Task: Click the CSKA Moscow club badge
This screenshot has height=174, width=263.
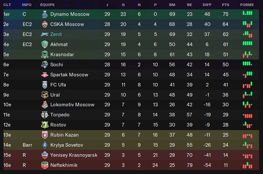Action: click(44, 24)
